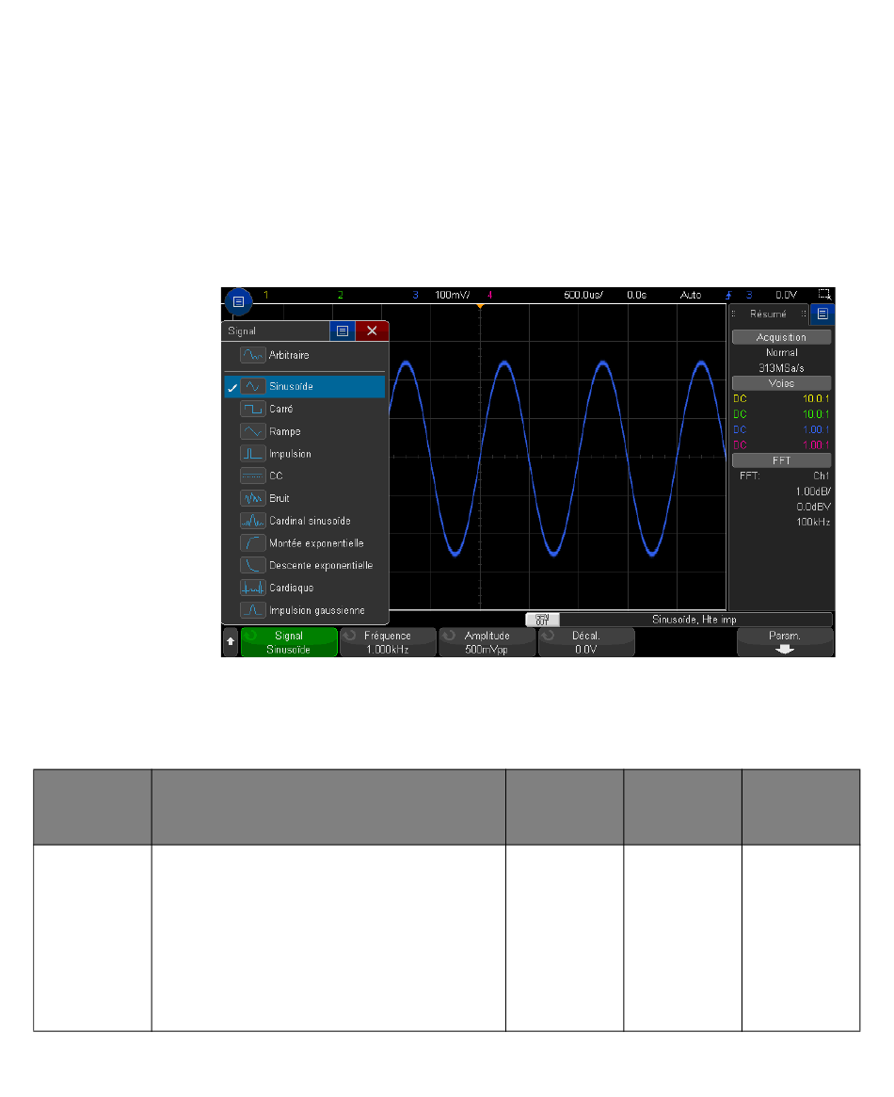Expand the Param. softkey menu
This screenshot has height=1097, width=894.
point(785,642)
